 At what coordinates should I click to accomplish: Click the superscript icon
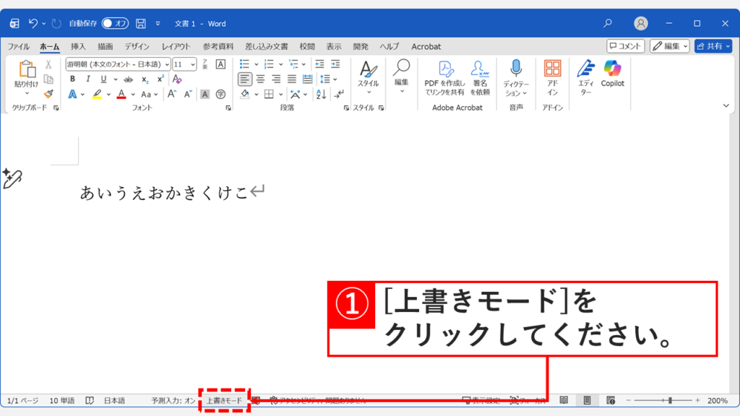160,77
